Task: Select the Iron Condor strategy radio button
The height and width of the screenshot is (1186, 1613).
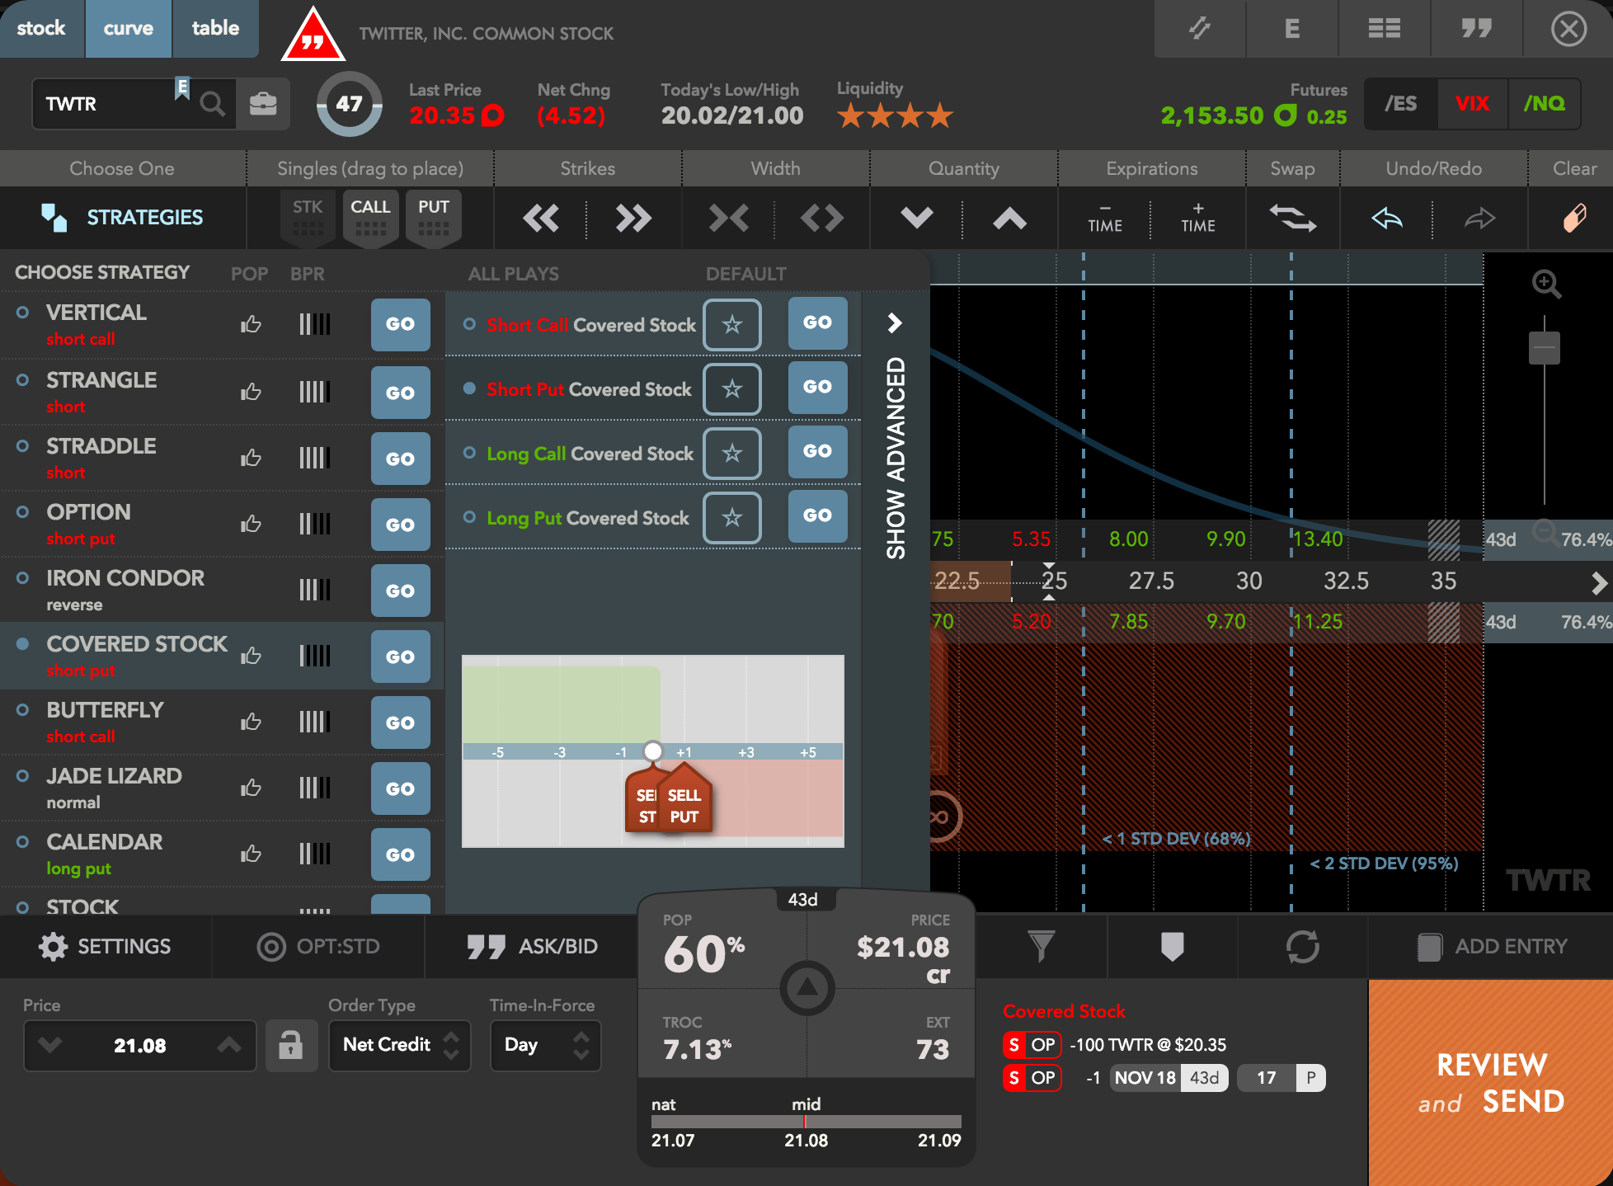Action: [x=23, y=578]
